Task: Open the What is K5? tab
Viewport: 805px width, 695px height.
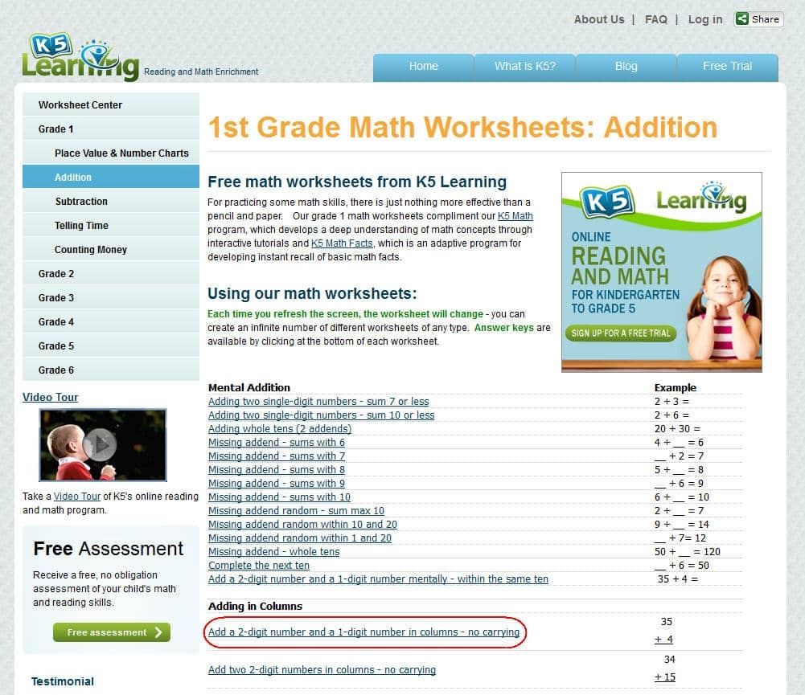Action: click(524, 67)
